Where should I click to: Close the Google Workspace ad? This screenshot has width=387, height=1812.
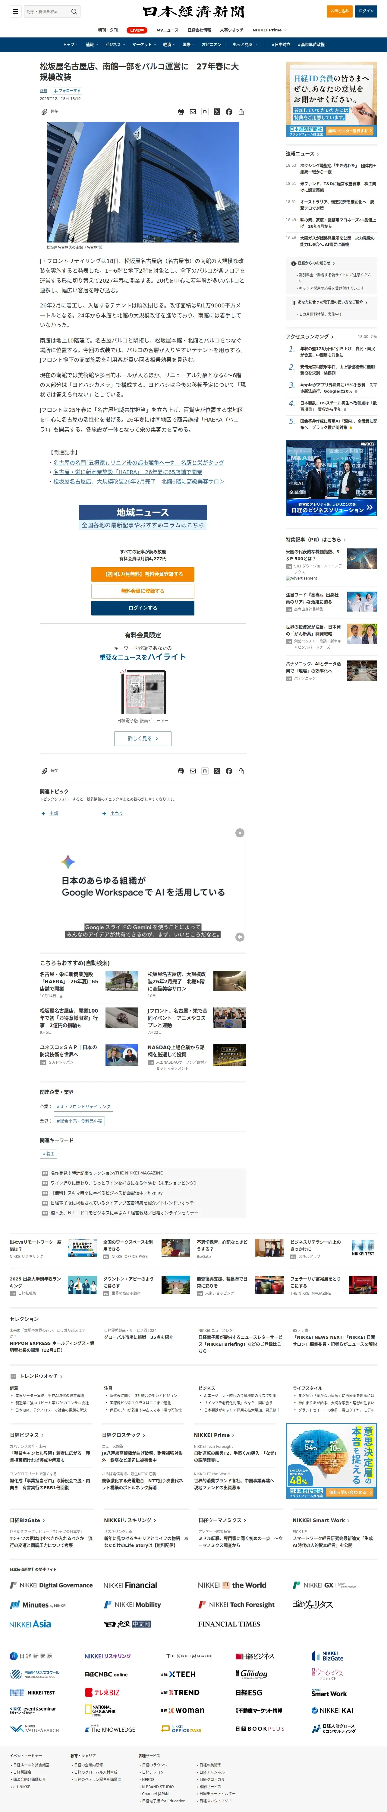pos(240,833)
